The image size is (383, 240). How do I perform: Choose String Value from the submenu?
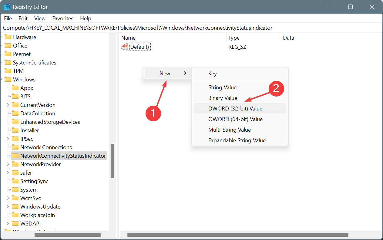(240, 87)
